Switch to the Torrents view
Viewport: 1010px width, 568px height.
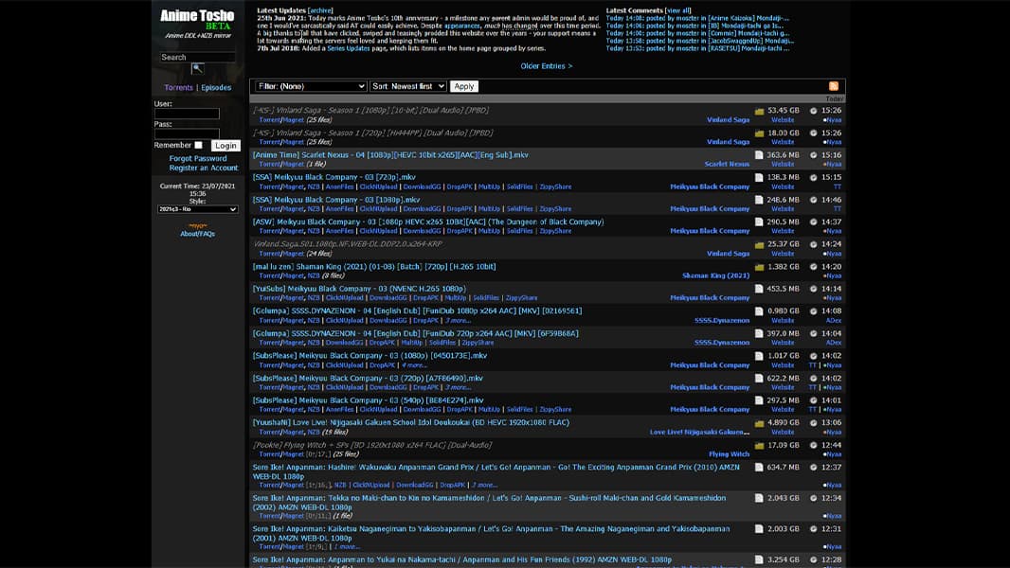tap(178, 87)
